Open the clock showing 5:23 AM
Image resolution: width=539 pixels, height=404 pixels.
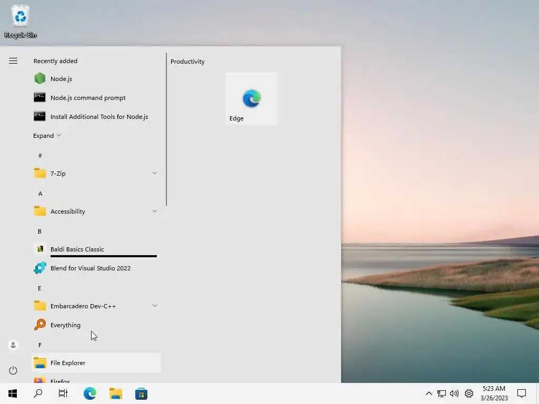(494, 393)
